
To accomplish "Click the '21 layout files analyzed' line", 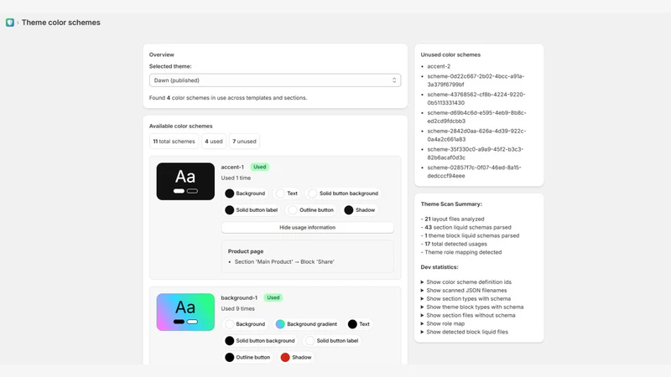I will [x=453, y=219].
